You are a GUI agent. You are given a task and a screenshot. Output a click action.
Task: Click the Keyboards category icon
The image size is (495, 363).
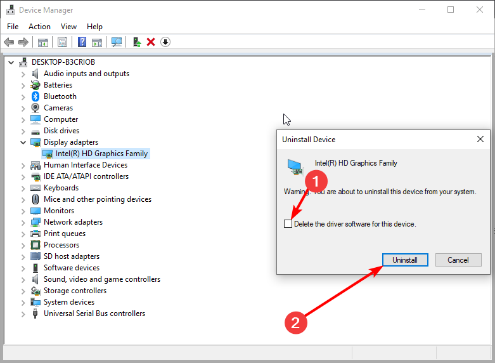click(x=35, y=188)
